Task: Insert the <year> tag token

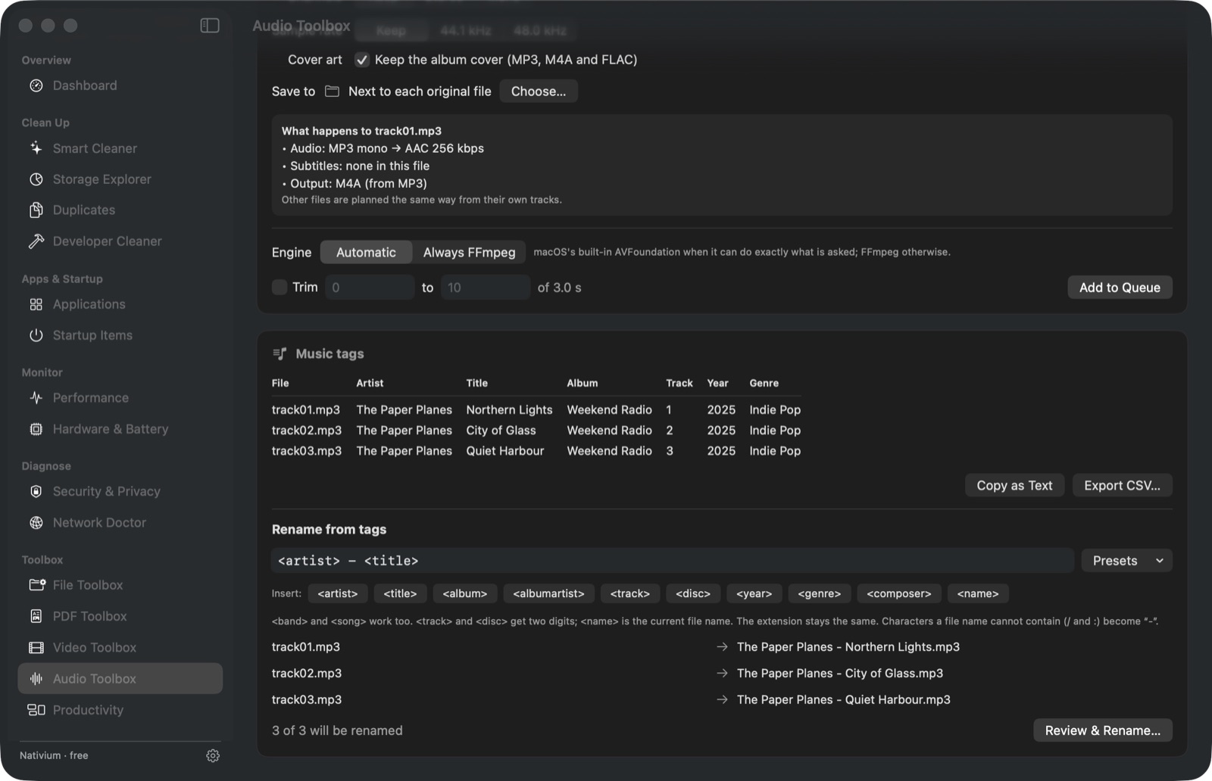Action: pos(754,594)
